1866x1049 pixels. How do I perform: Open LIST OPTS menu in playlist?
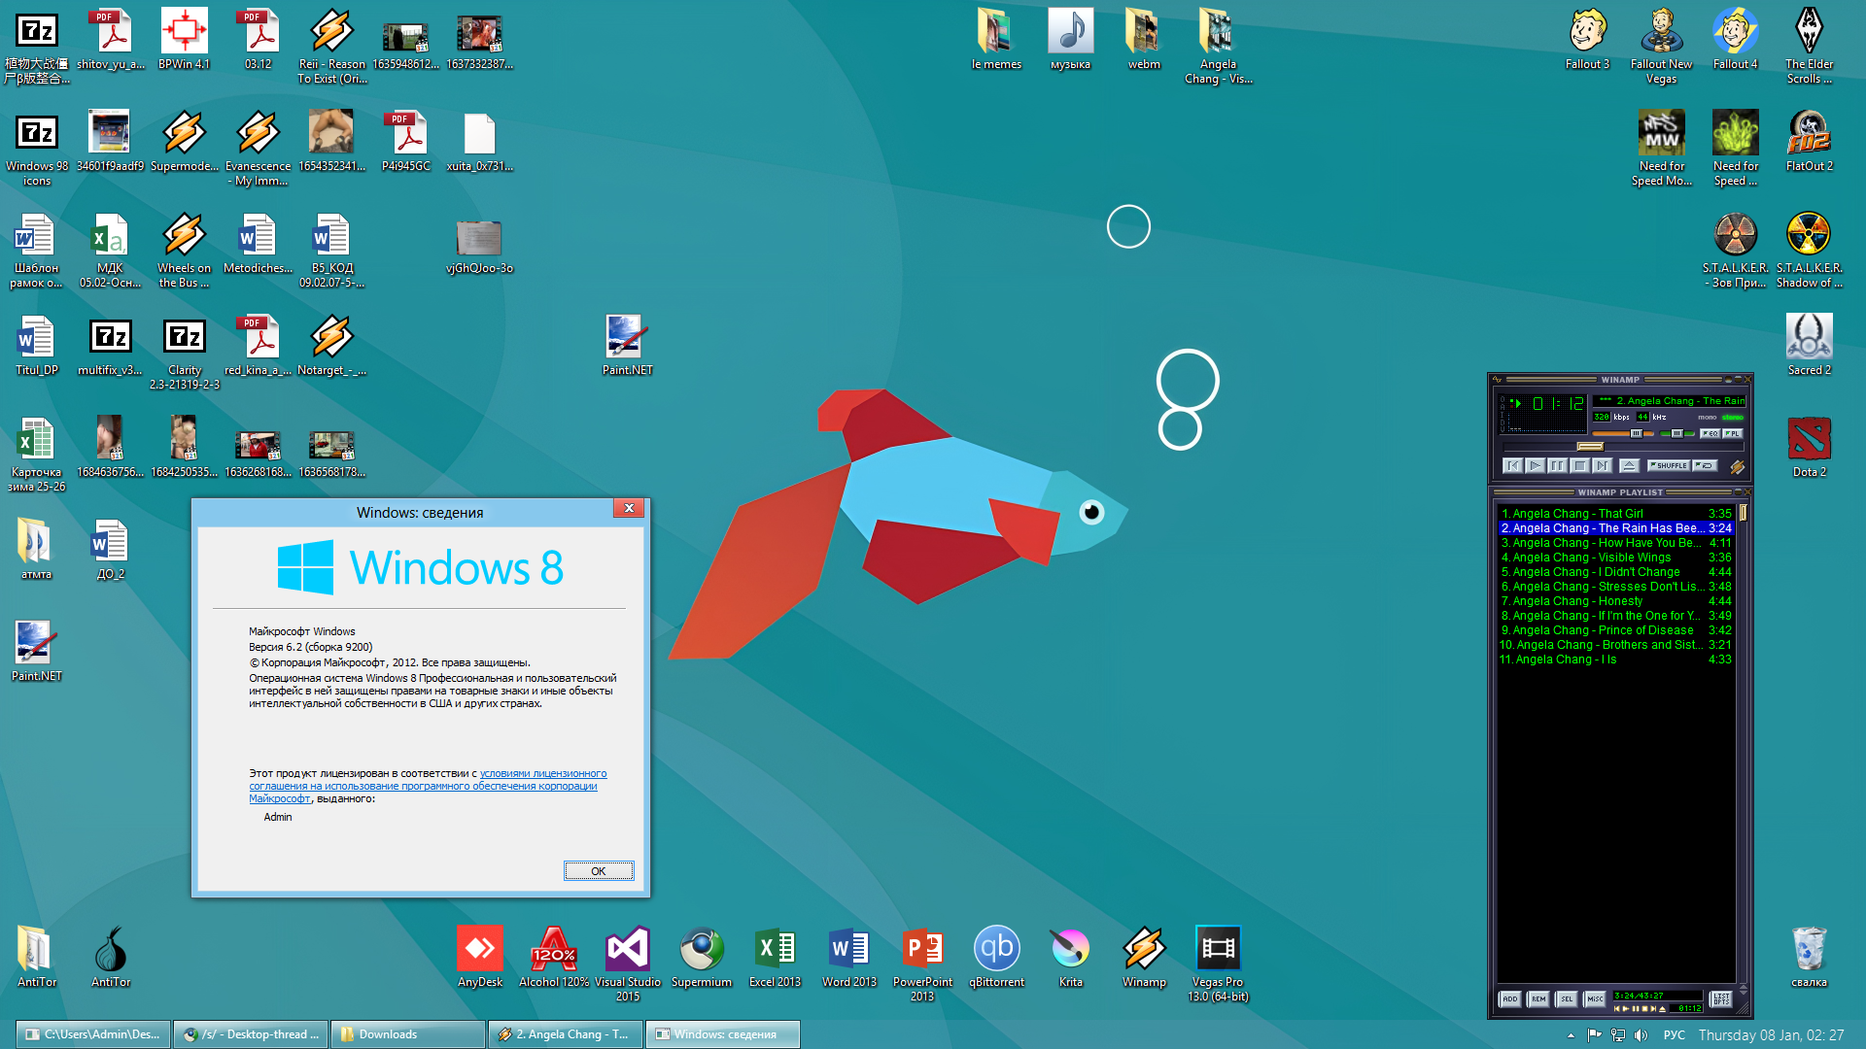1720,998
